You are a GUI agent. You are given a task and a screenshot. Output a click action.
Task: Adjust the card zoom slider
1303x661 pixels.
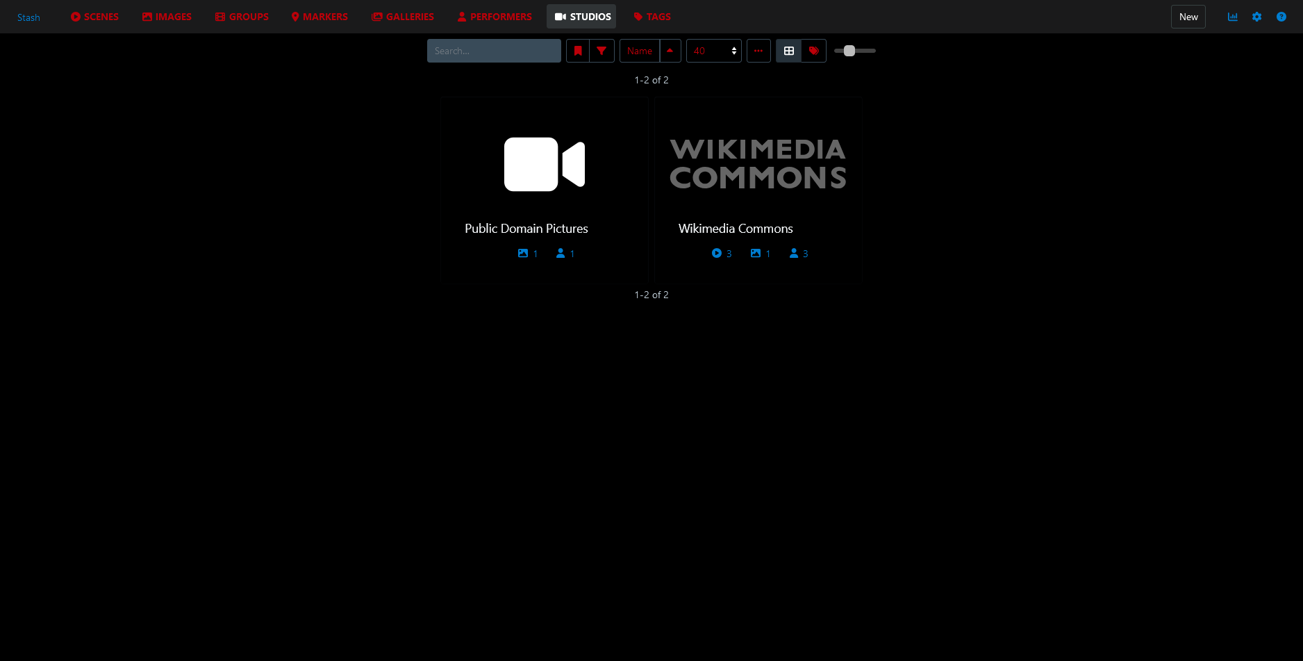[x=855, y=51]
